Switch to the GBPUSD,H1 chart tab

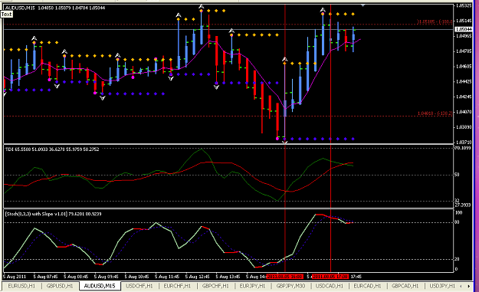point(60,286)
